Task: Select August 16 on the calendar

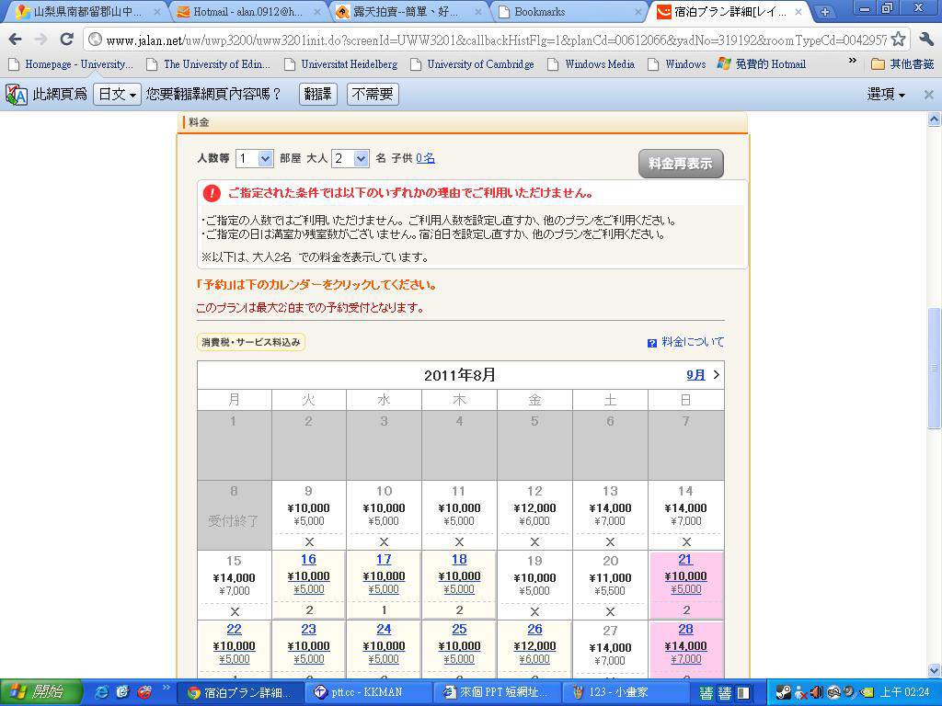Action: point(309,584)
